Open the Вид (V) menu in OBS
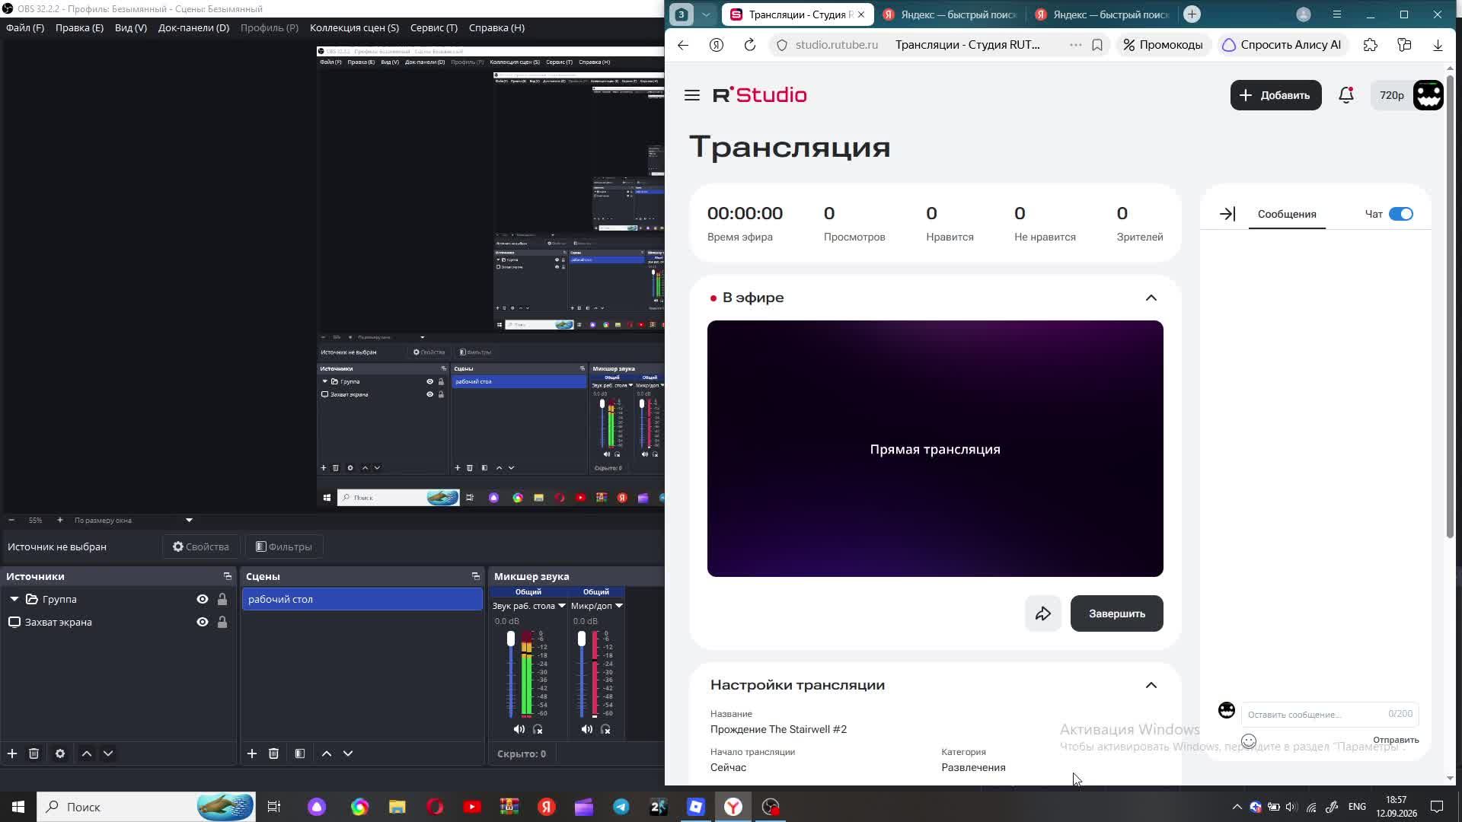 point(131,27)
